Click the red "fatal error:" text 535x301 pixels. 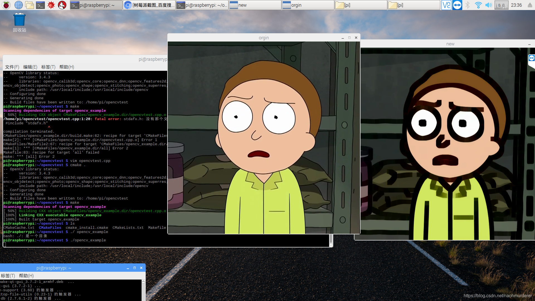point(108,119)
